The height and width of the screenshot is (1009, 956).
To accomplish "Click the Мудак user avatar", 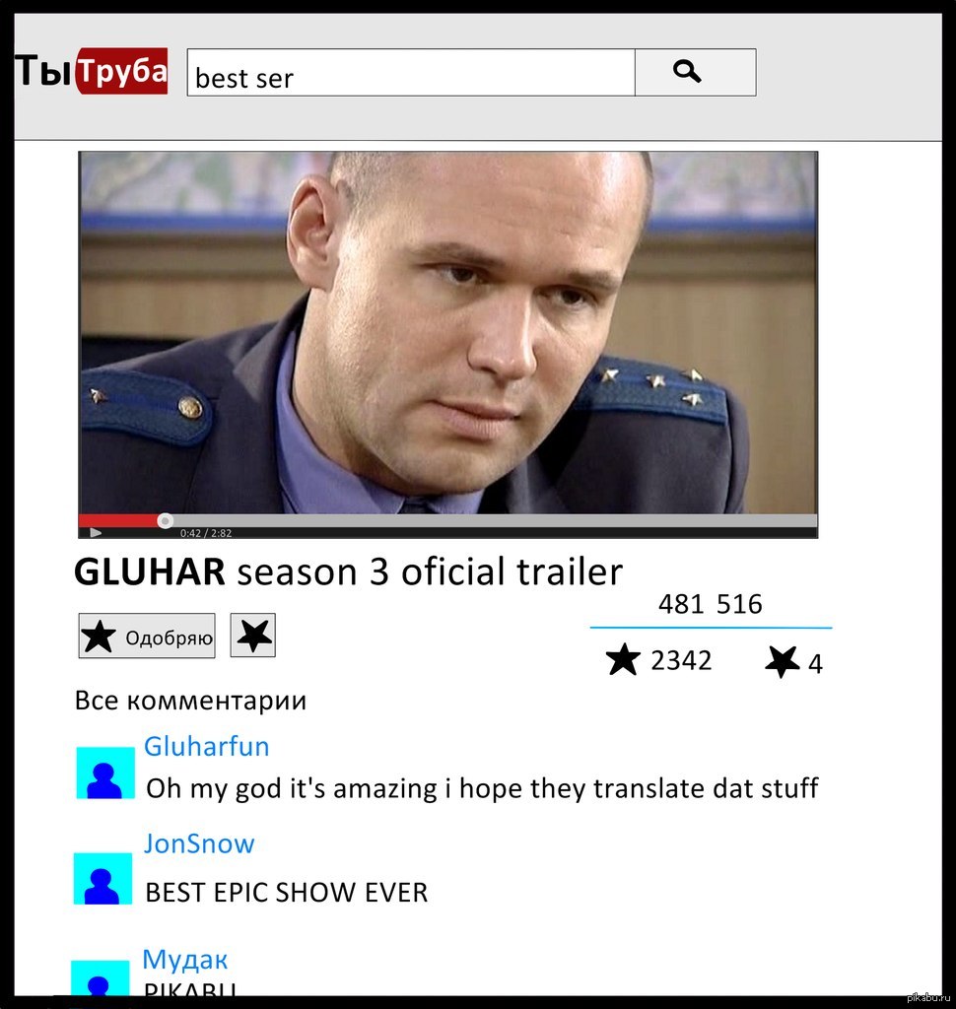I will coord(100,977).
